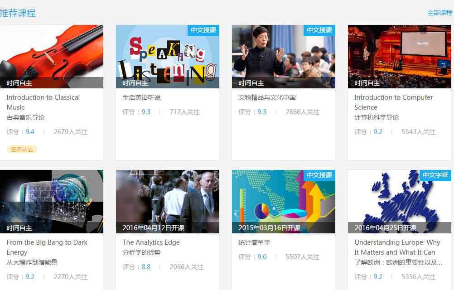Click the 计算机科学导论 subtitle
Screen dimensions: 454x290
377,117
